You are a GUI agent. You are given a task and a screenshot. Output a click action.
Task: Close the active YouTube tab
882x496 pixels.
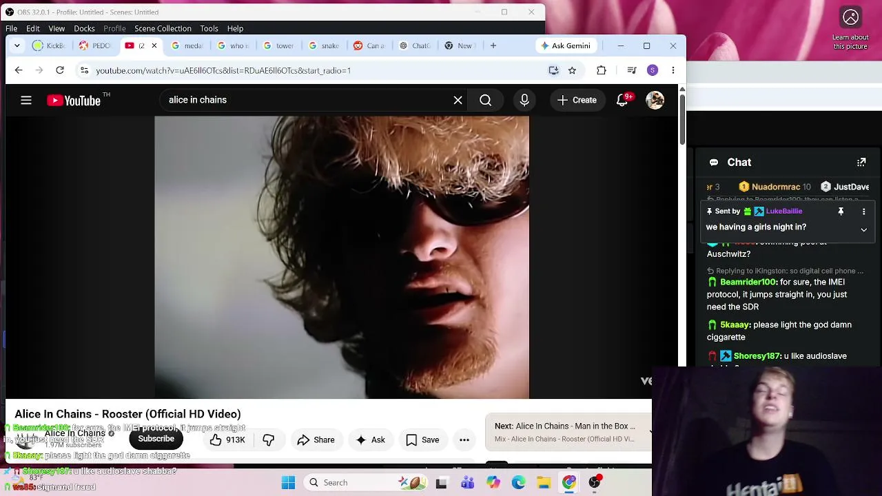click(x=154, y=45)
